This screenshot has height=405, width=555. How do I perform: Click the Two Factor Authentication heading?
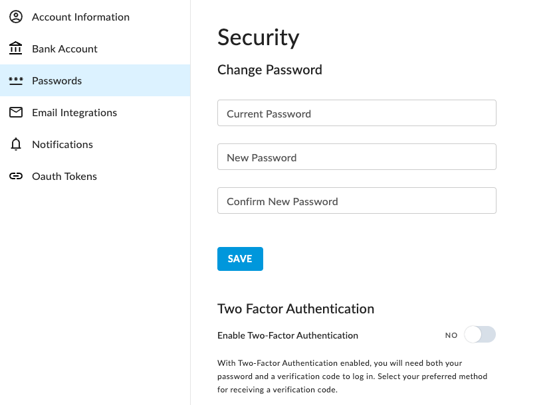click(x=296, y=309)
